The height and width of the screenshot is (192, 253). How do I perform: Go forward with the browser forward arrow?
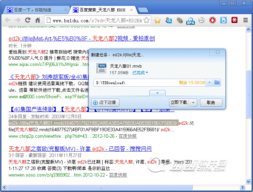(x=18, y=20)
